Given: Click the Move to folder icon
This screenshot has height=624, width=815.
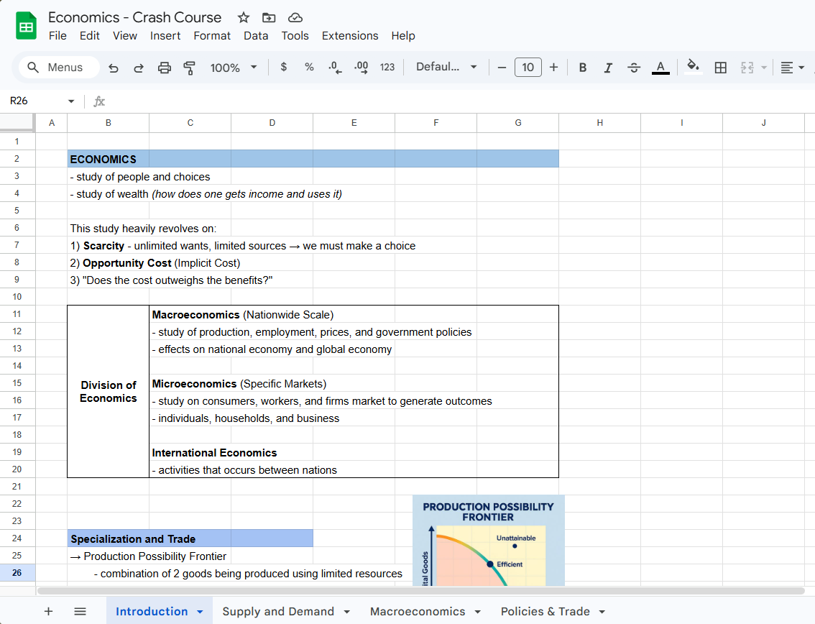Looking at the screenshot, I should tap(269, 18).
